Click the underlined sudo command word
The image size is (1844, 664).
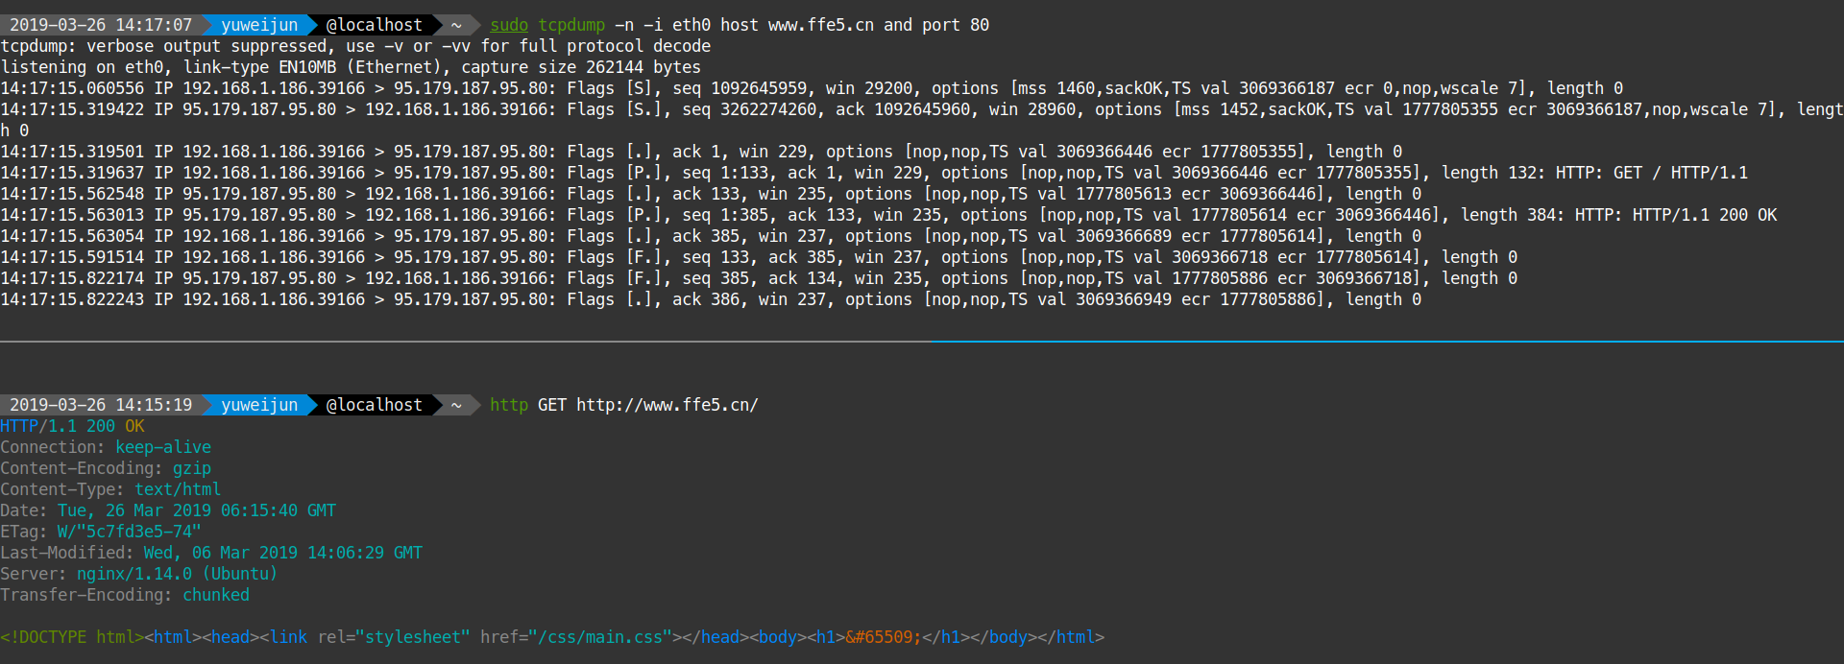[x=509, y=25]
